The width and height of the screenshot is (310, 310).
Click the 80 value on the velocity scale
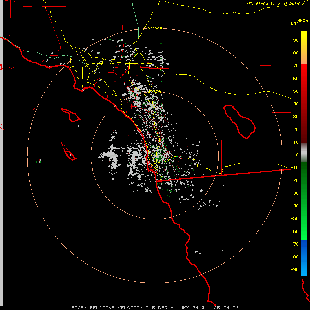click(296, 53)
